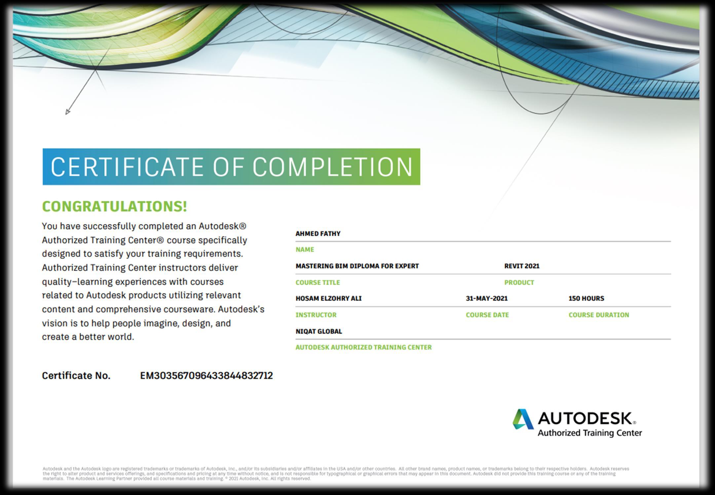Click the 'CERTIFICATE OF COMPLETION' banner
This screenshot has width=715, height=495.
pyautogui.click(x=231, y=167)
